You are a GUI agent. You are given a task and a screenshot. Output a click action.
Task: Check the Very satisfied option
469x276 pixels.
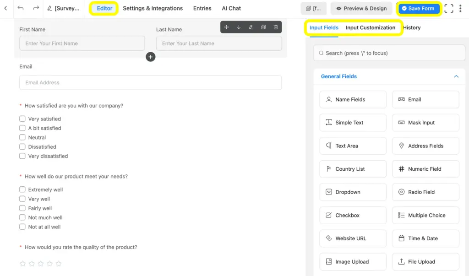[22, 119]
